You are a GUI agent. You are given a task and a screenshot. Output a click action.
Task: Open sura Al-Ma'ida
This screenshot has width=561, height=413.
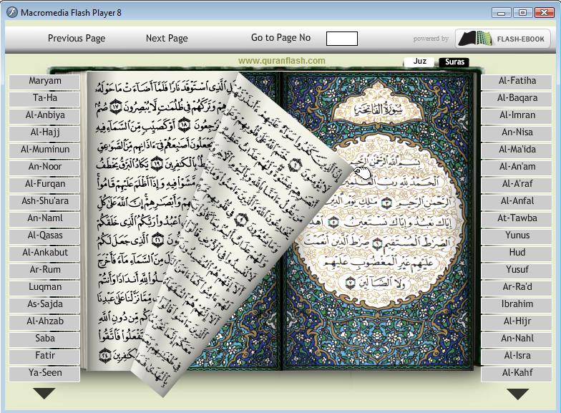(517, 150)
